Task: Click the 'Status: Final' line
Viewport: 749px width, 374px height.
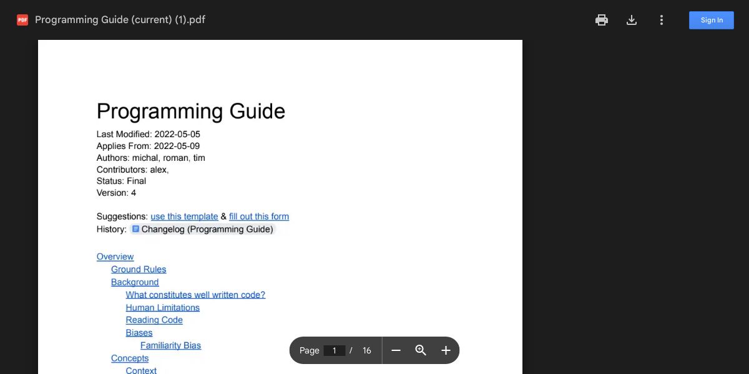Action: [121, 181]
